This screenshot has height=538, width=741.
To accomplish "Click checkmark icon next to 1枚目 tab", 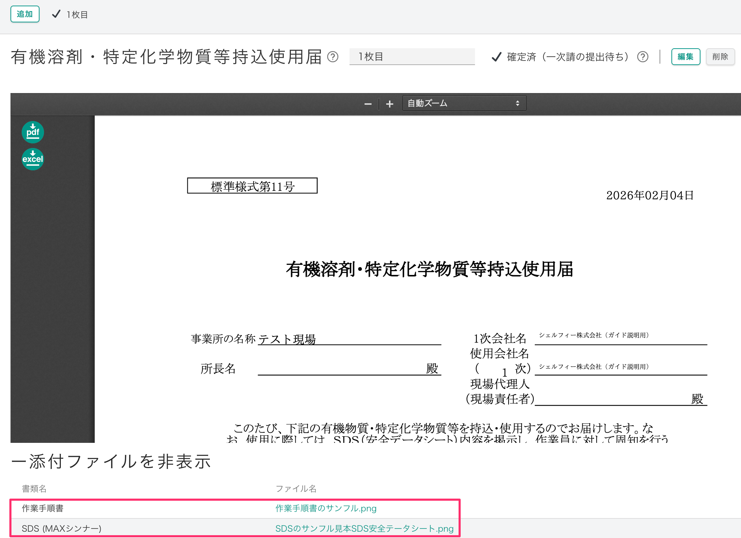I will pyautogui.click(x=56, y=14).
